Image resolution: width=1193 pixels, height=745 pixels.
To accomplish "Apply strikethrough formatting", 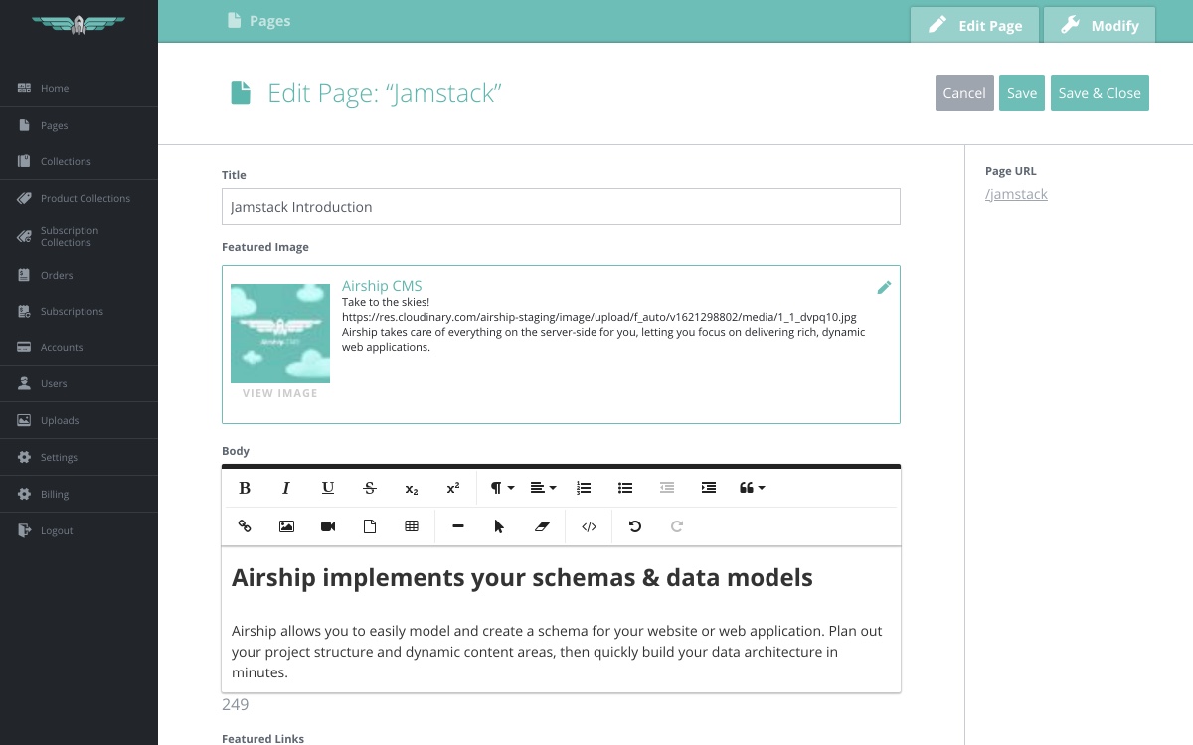I will 370,488.
